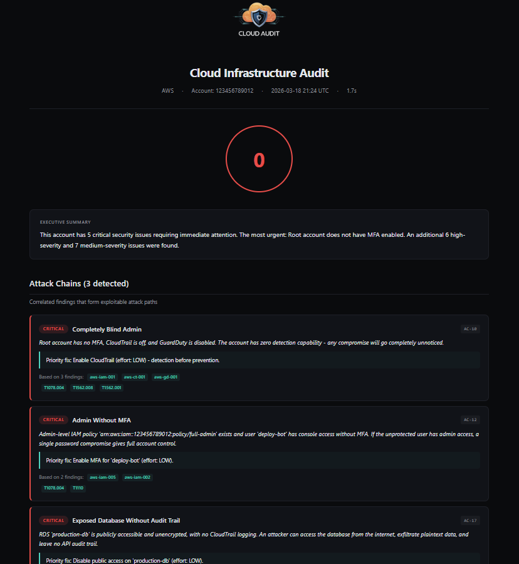
Task: Click the Attack Chains (3 detected) heading
Action: coord(79,284)
